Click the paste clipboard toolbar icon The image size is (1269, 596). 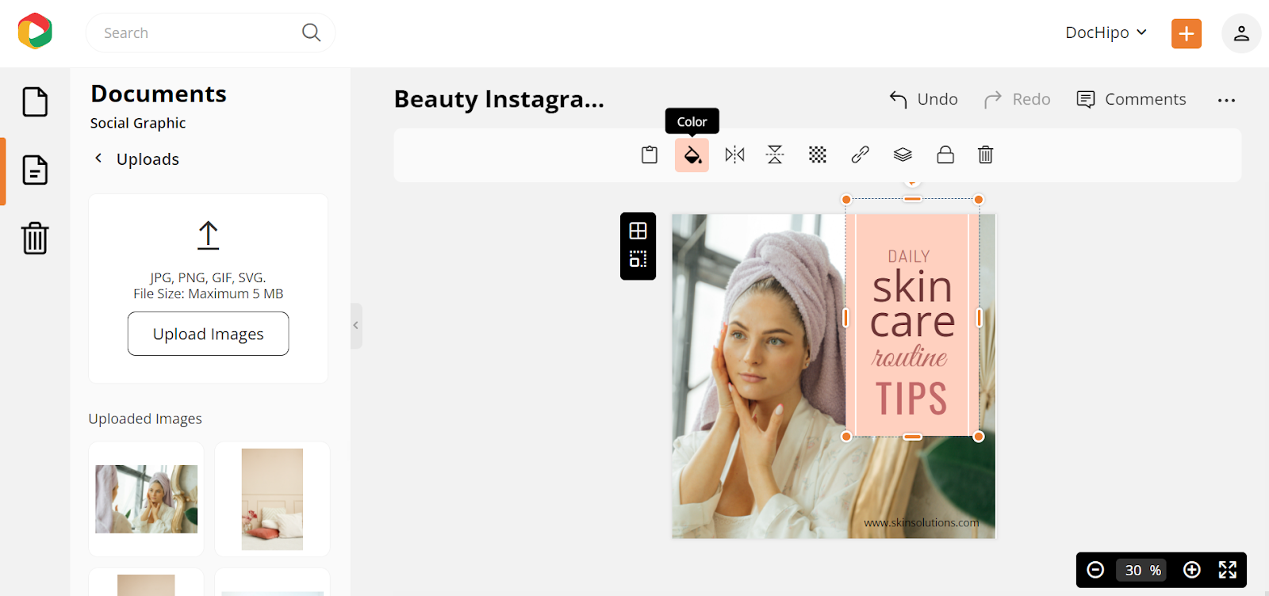(650, 155)
